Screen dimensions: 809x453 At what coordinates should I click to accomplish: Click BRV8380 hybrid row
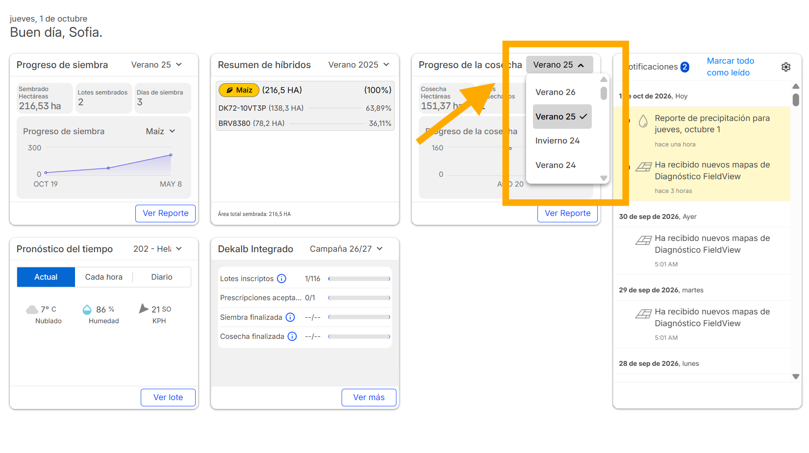click(305, 123)
